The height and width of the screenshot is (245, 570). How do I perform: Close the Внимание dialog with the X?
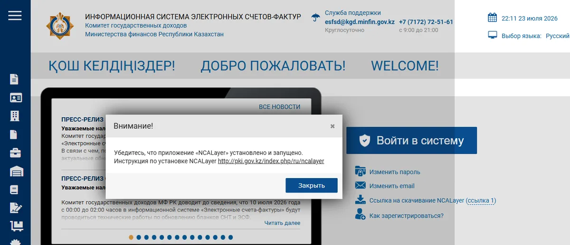[x=332, y=126]
